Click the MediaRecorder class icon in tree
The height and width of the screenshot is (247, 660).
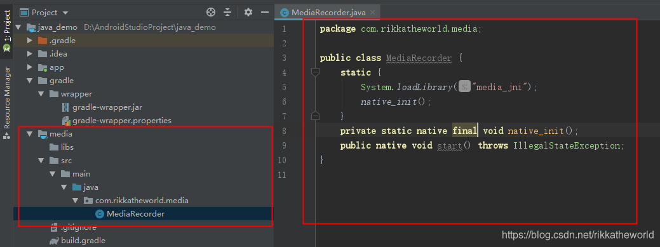coord(99,214)
